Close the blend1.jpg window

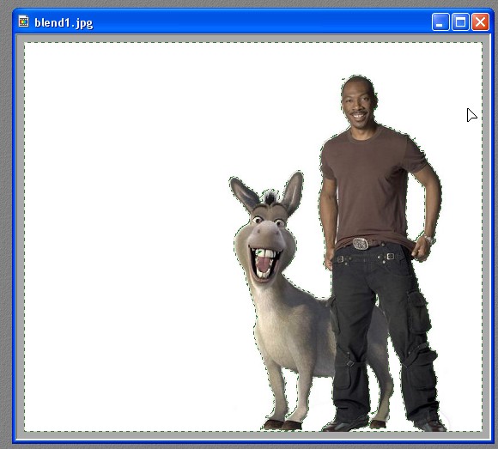pos(480,22)
